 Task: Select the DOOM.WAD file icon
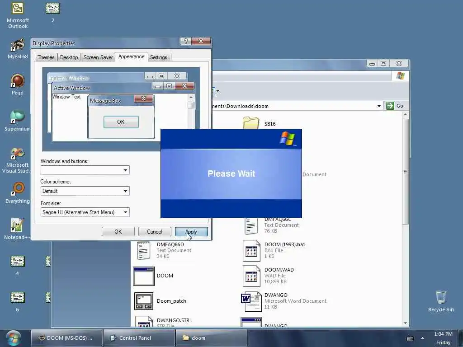pos(251,276)
